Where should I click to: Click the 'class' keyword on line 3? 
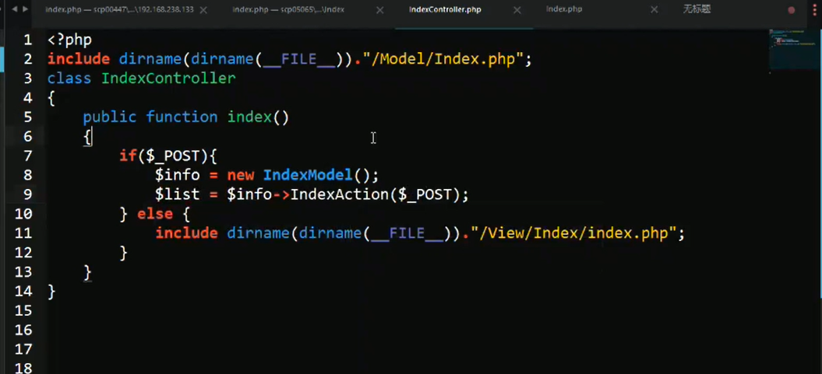coord(69,79)
